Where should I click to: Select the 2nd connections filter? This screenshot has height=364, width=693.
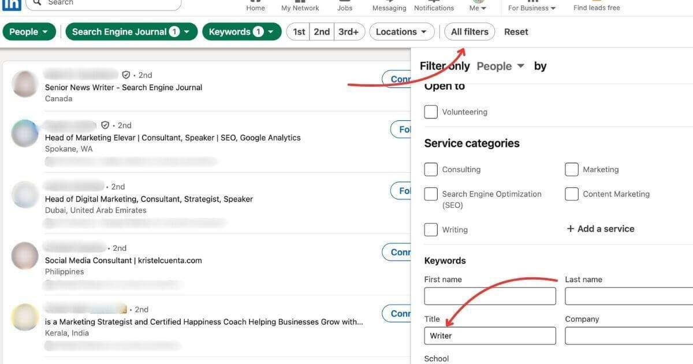[x=322, y=31]
